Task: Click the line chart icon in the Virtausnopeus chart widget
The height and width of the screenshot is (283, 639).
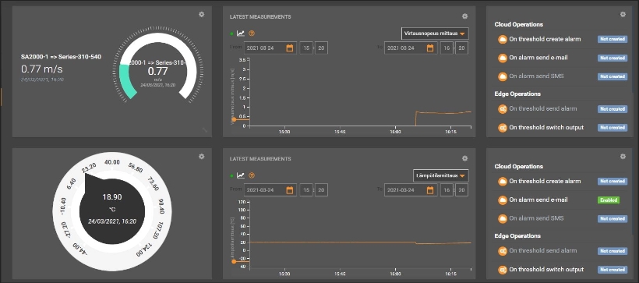Action: (241, 34)
